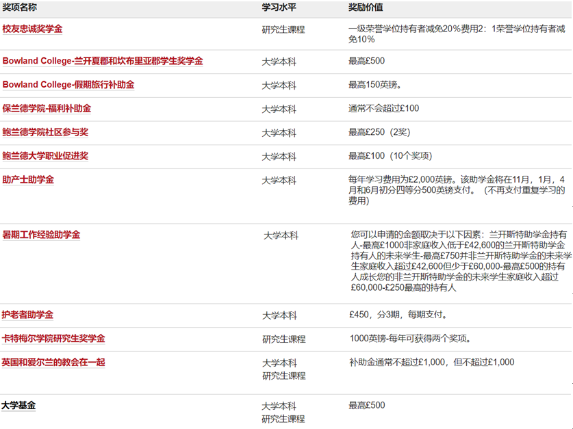Select the £450，分3期，每期支付。 cell
The width and height of the screenshot is (573, 429).
(x=398, y=315)
